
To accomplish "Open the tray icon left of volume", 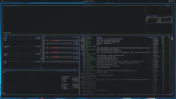I will coord(169,1).
